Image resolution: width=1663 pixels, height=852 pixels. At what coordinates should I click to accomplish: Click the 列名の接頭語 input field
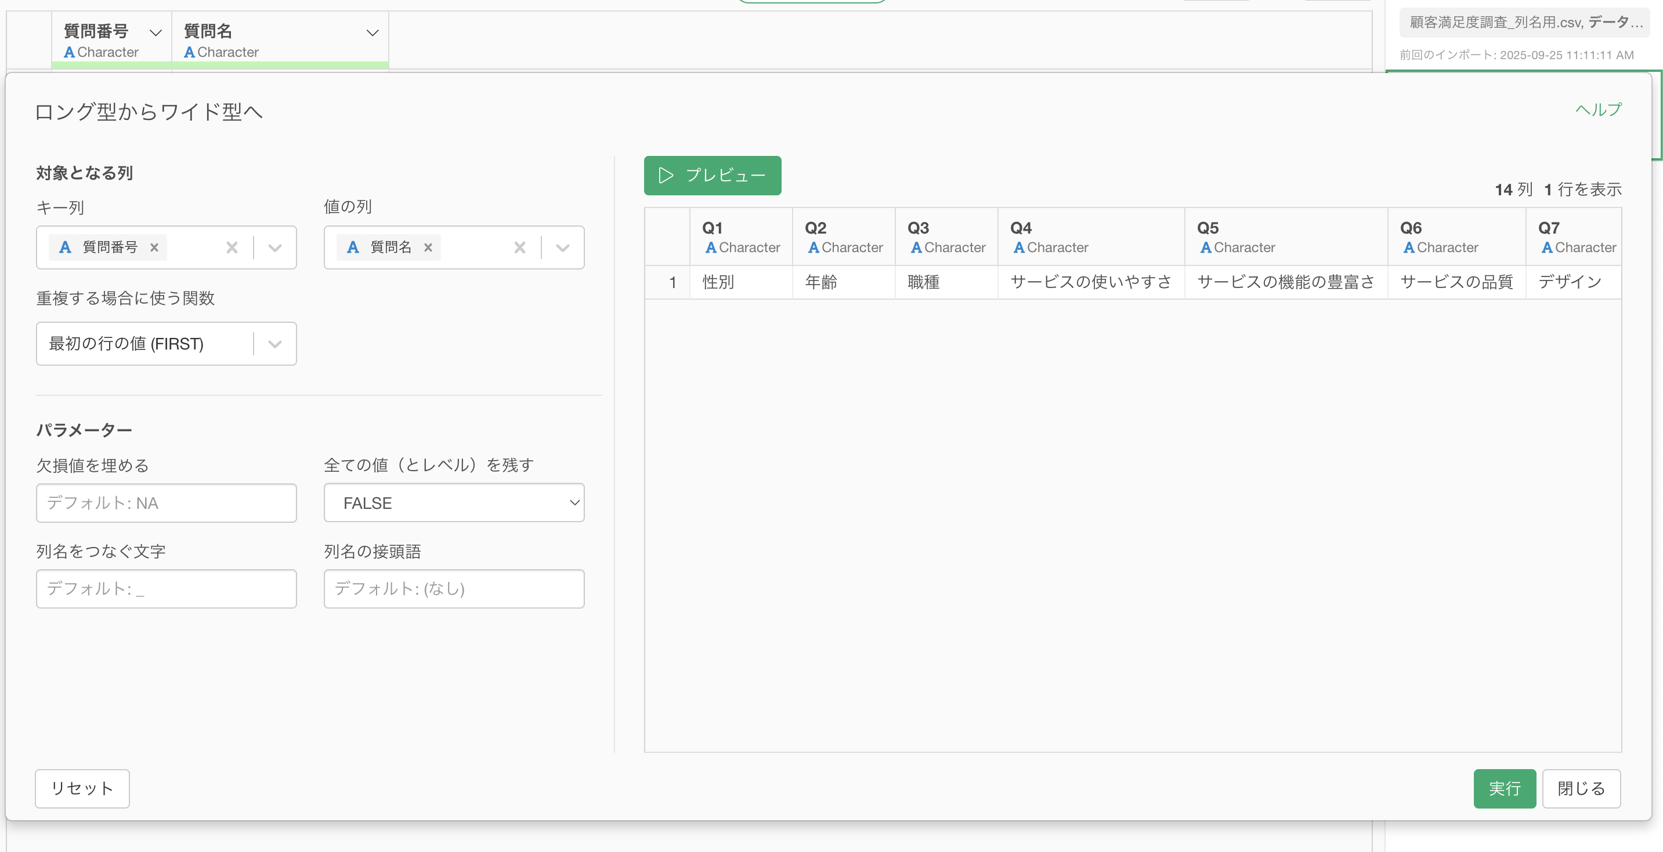(x=454, y=588)
